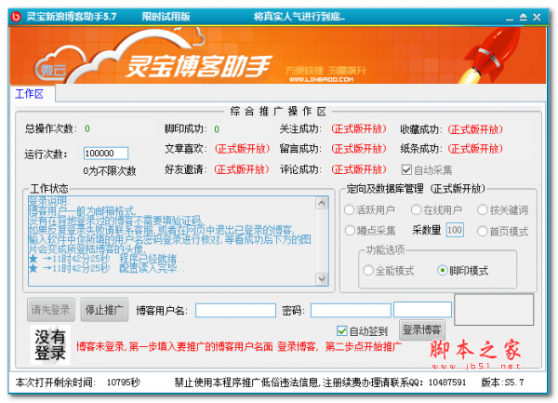
Task: Click the verification code field beside password
Action: coord(422,309)
